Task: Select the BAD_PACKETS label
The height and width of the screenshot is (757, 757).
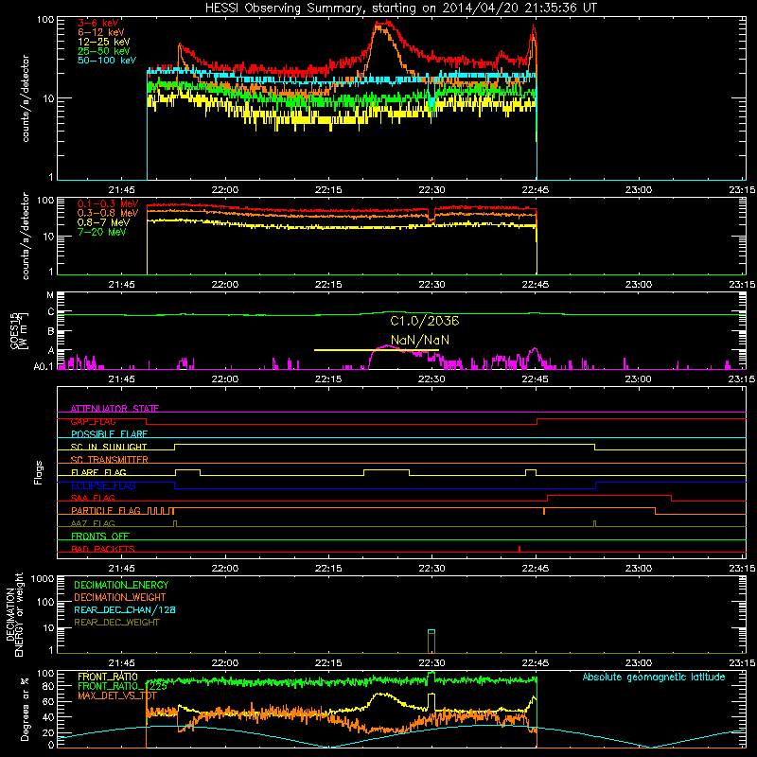Action: [103, 549]
